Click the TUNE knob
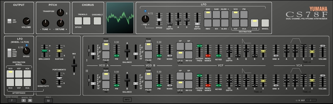333x104 pixels. click(x=45, y=23)
